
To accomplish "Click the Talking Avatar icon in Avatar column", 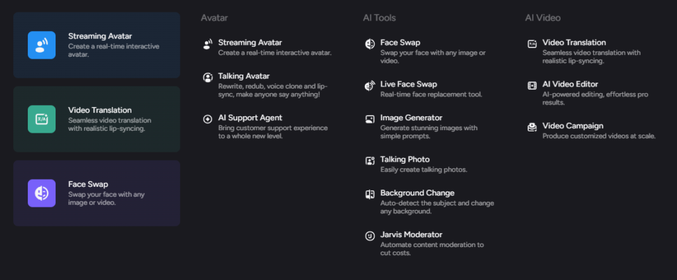I will tap(208, 78).
